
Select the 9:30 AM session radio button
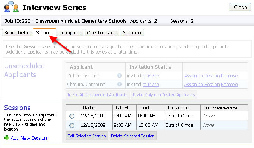coord(72,125)
